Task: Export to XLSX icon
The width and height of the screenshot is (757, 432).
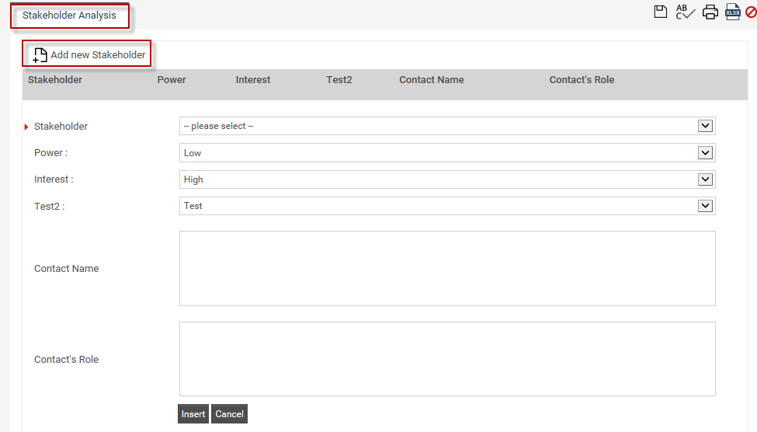Action: 733,12
